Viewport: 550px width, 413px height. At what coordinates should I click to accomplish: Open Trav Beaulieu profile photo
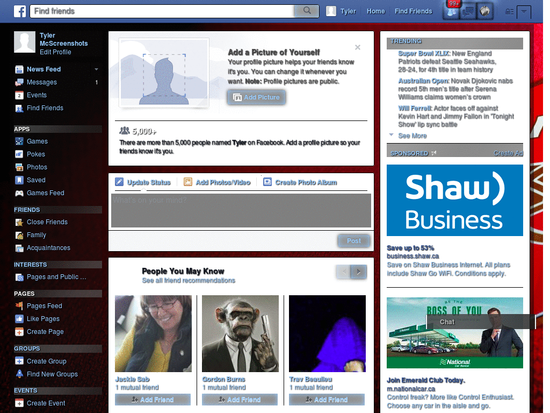tap(327, 333)
